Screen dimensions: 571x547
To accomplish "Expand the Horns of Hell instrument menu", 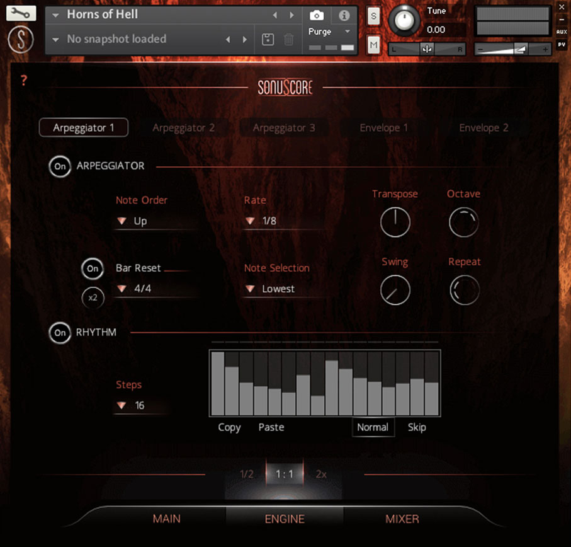I will tap(56, 15).
